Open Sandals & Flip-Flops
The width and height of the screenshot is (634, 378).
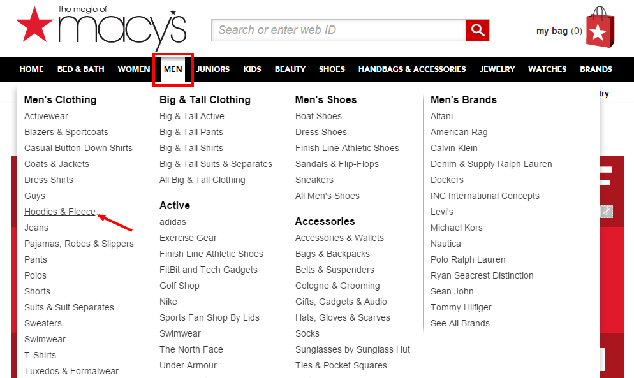(x=337, y=164)
